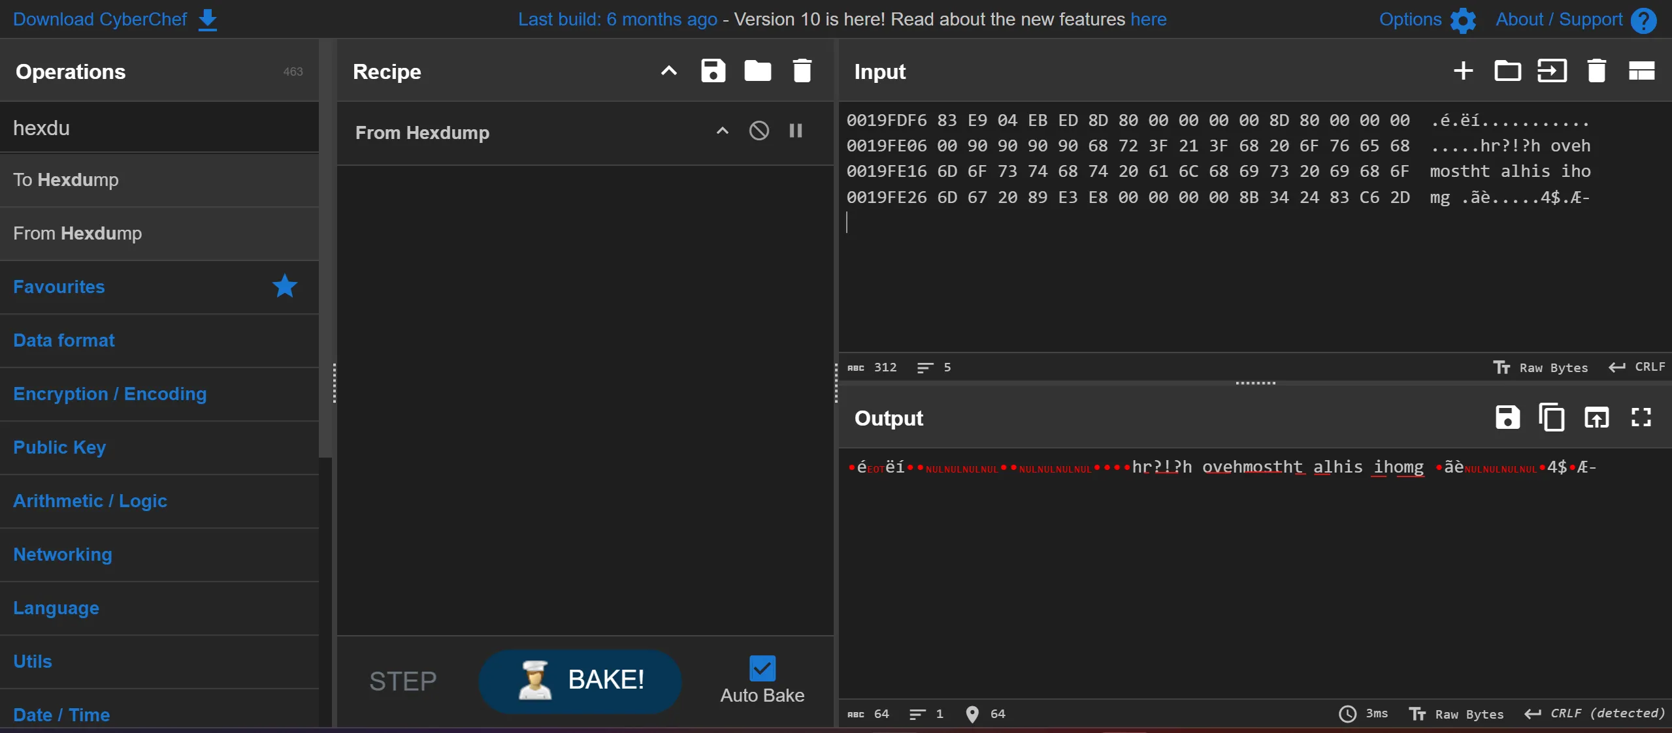Viewport: 1672px width, 733px height.
Task: Reset pane layout icon
Action: [x=1641, y=70]
